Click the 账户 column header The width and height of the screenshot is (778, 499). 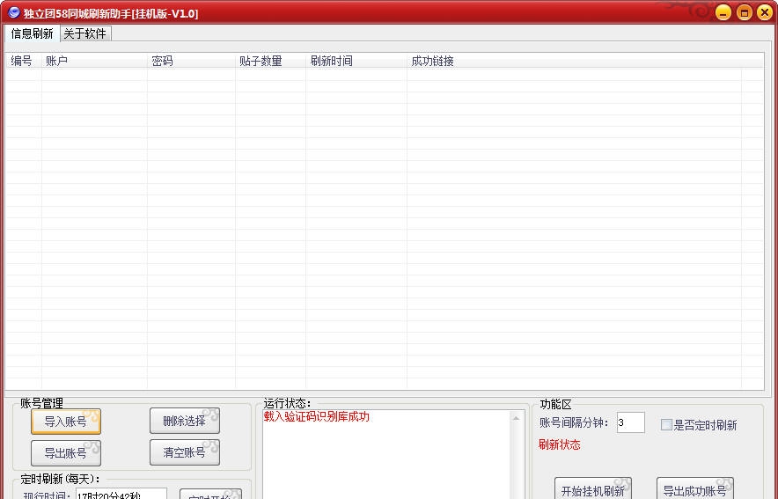pos(94,61)
